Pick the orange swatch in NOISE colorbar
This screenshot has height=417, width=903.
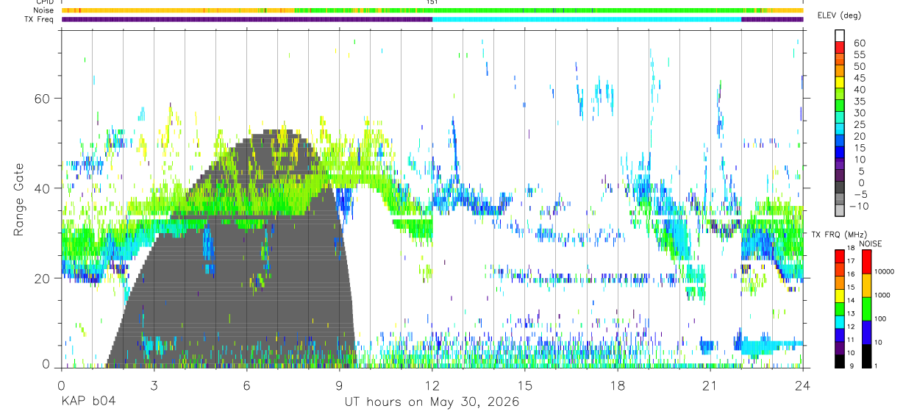[866, 285]
